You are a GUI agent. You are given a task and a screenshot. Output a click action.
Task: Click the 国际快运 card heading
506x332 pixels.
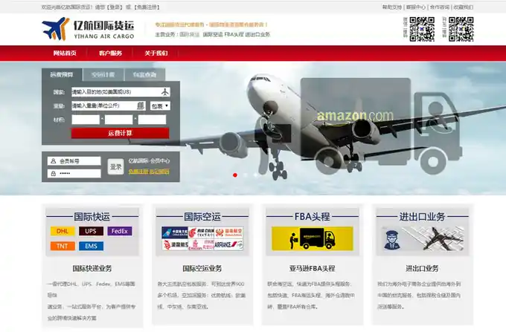(92, 216)
